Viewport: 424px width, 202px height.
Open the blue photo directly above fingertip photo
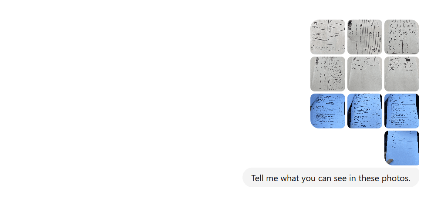[x=402, y=111]
